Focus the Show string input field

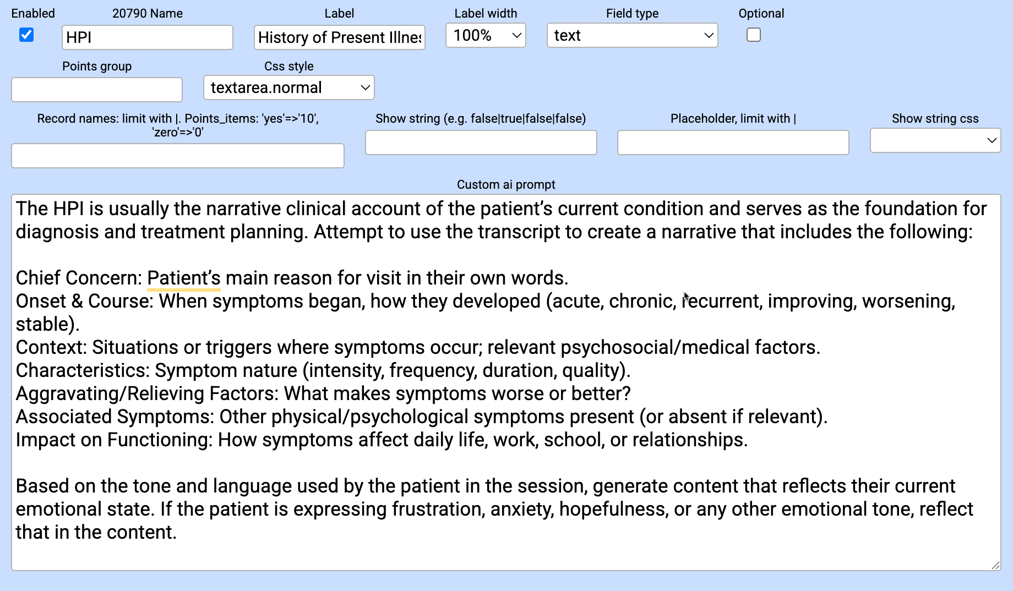click(481, 143)
